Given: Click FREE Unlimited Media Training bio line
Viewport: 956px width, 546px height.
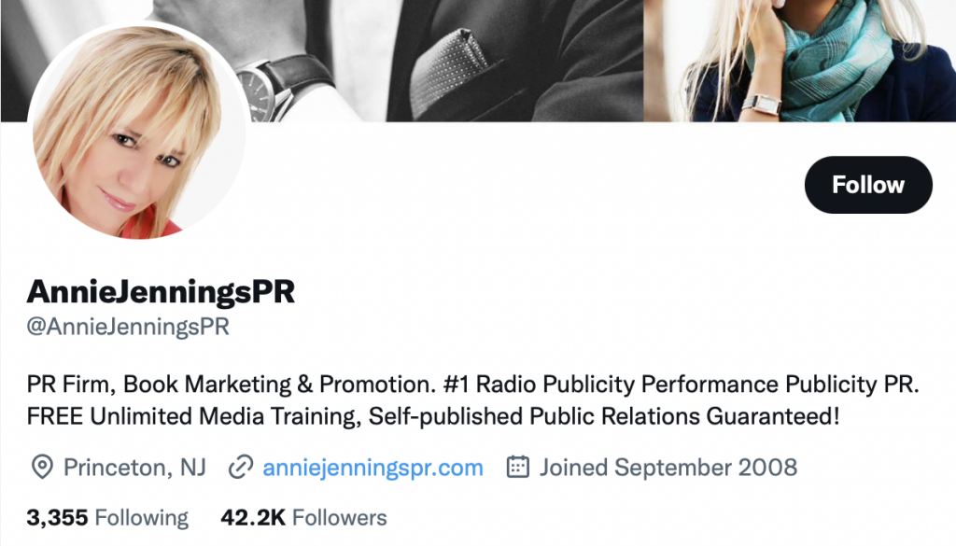Looking at the screenshot, I should pyautogui.click(x=433, y=417).
